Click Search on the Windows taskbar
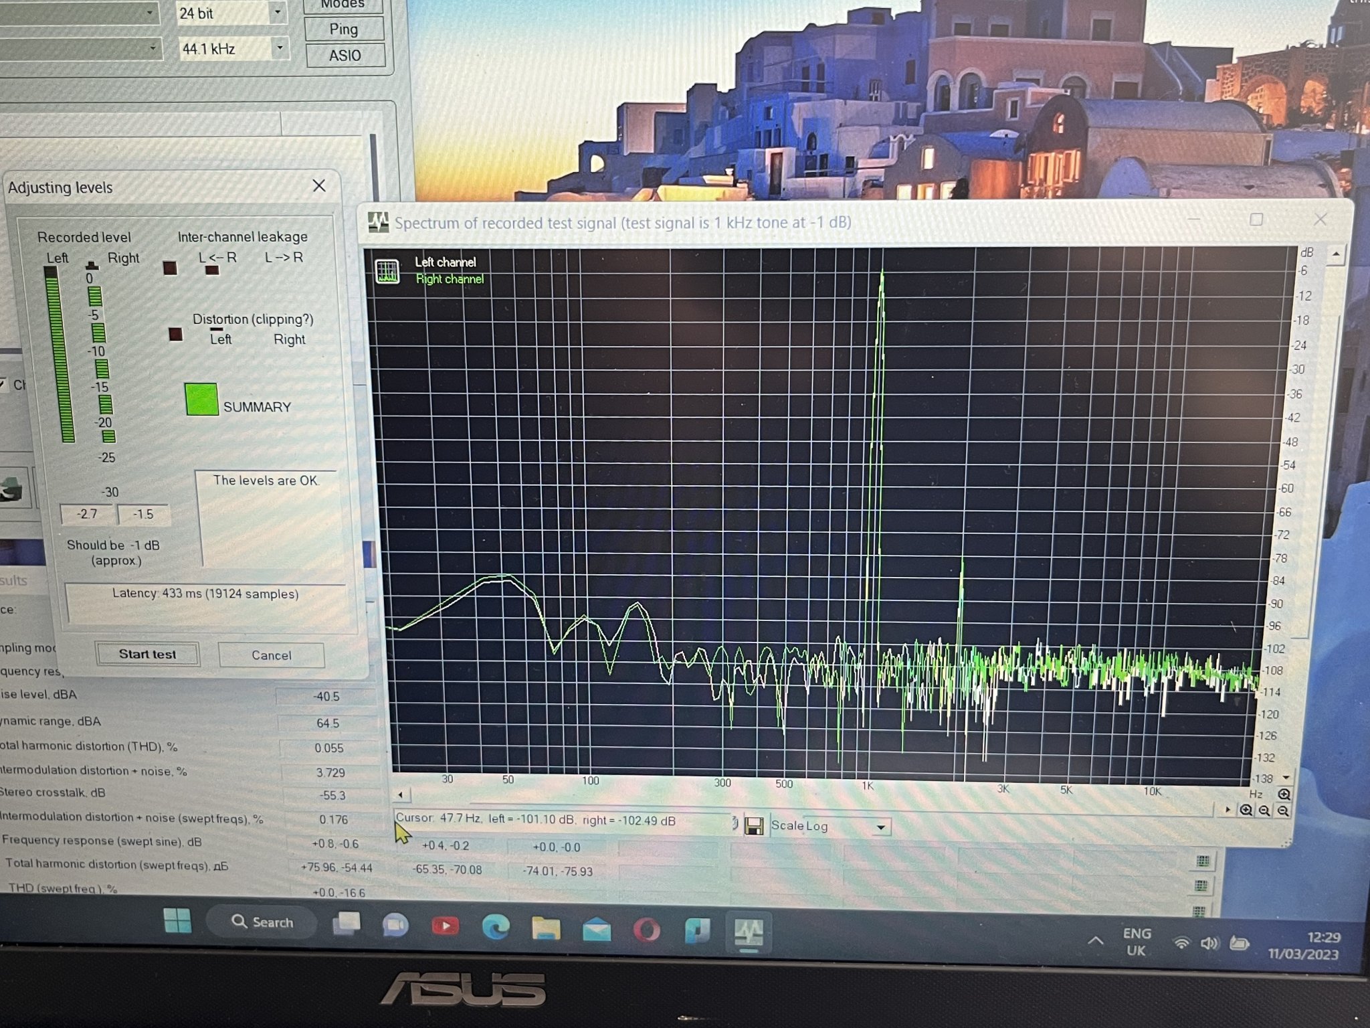 pyautogui.click(x=262, y=922)
